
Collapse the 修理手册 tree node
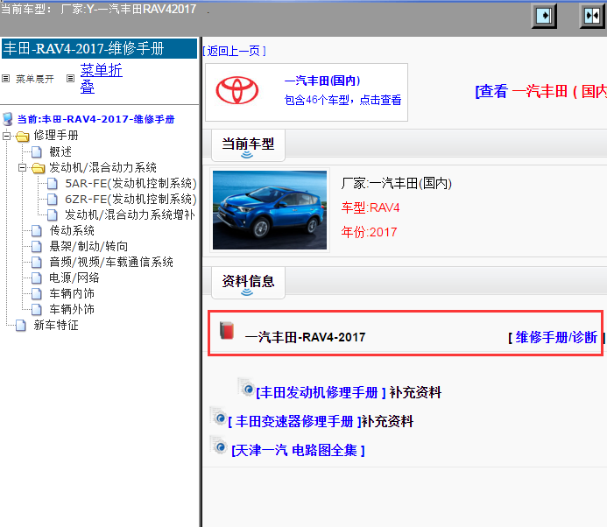tap(7, 136)
